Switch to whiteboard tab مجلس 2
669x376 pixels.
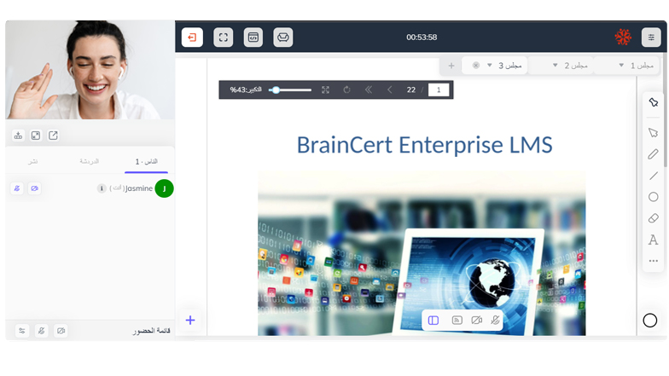(561, 66)
